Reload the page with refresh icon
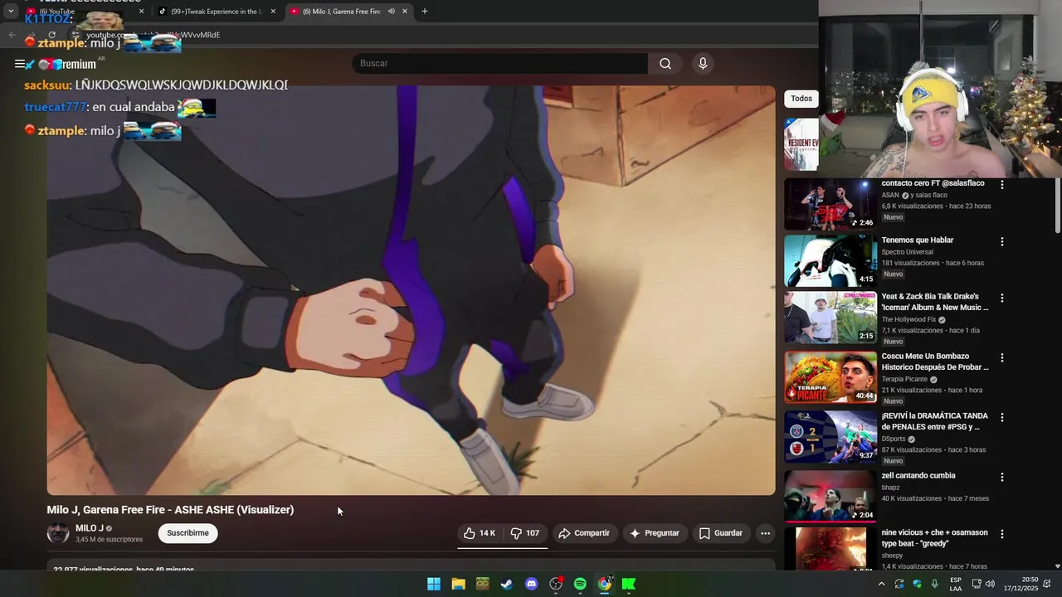 (51, 35)
